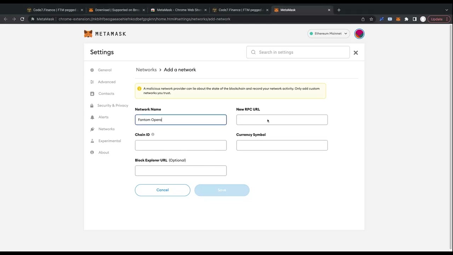Click the Contacts book icon
The width and height of the screenshot is (453, 255).
(92, 93)
